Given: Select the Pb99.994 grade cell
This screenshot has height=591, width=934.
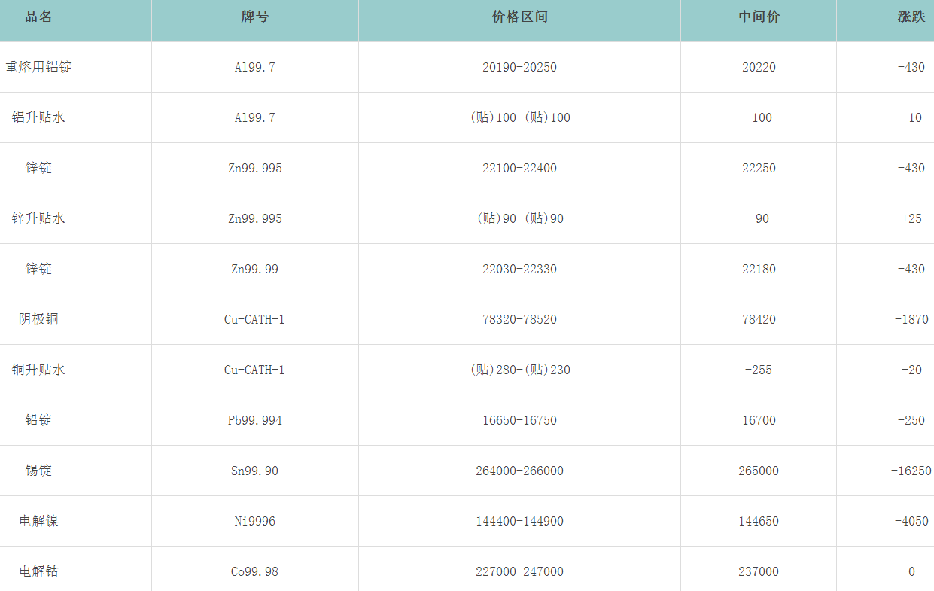Looking at the screenshot, I should click(x=254, y=420).
